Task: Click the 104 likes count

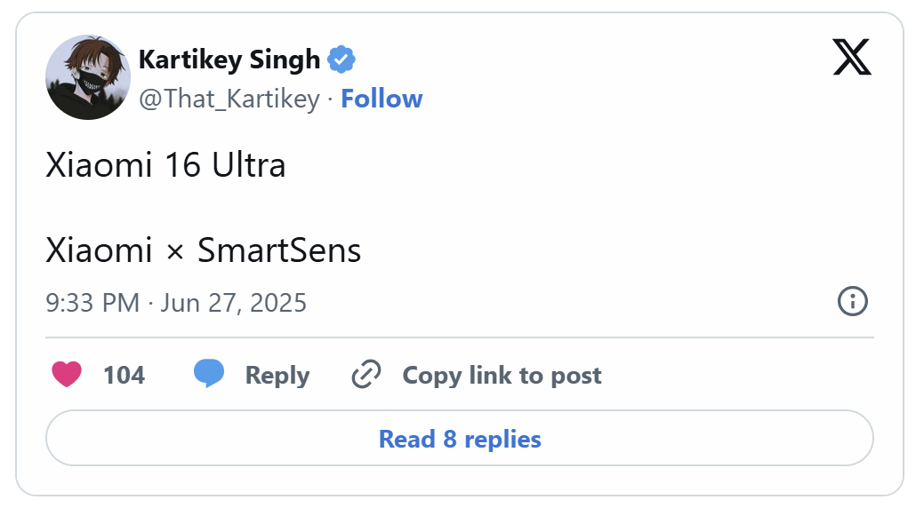Action: coord(124,375)
